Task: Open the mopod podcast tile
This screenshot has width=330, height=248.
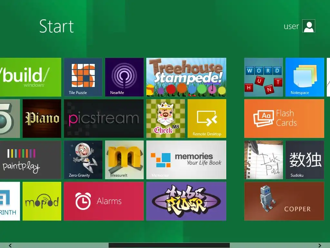Action: coord(42,201)
